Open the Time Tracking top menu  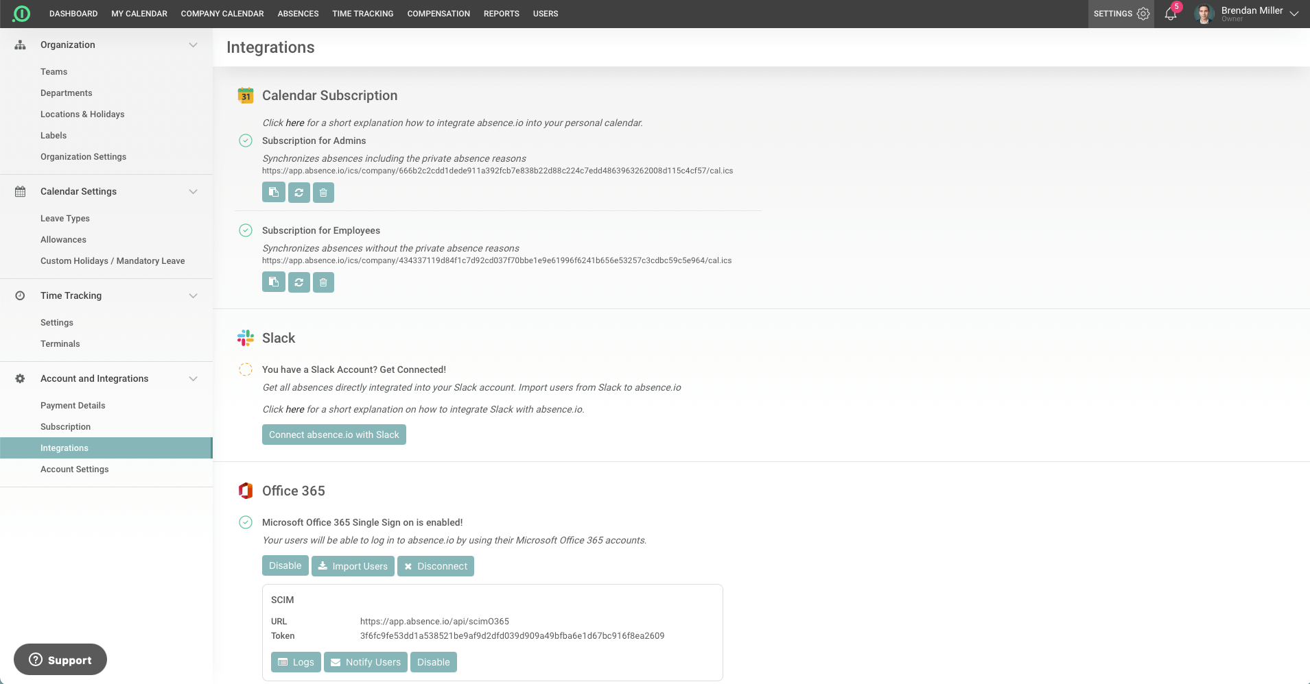coord(362,14)
